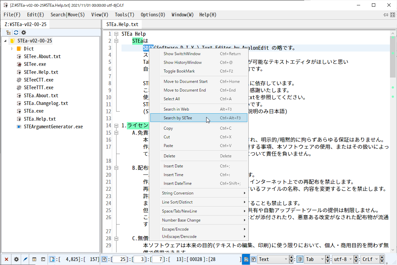Viewport: 397px width, 265px height.
Task: Click the pin icon in the menu bar
Action: (x=386, y=15)
